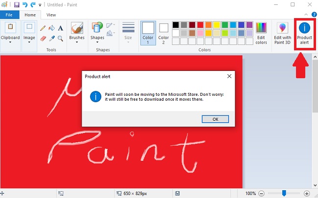Collapse the ribbon with the chevron
The height and width of the screenshot is (198, 318).
(306, 15)
